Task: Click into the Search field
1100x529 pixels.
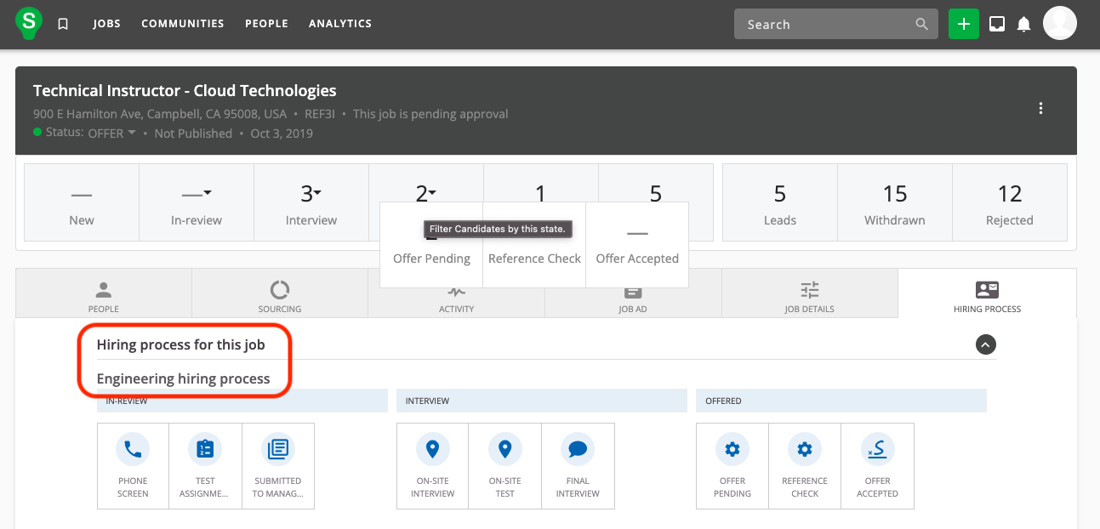Action: click(x=825, y=25)
